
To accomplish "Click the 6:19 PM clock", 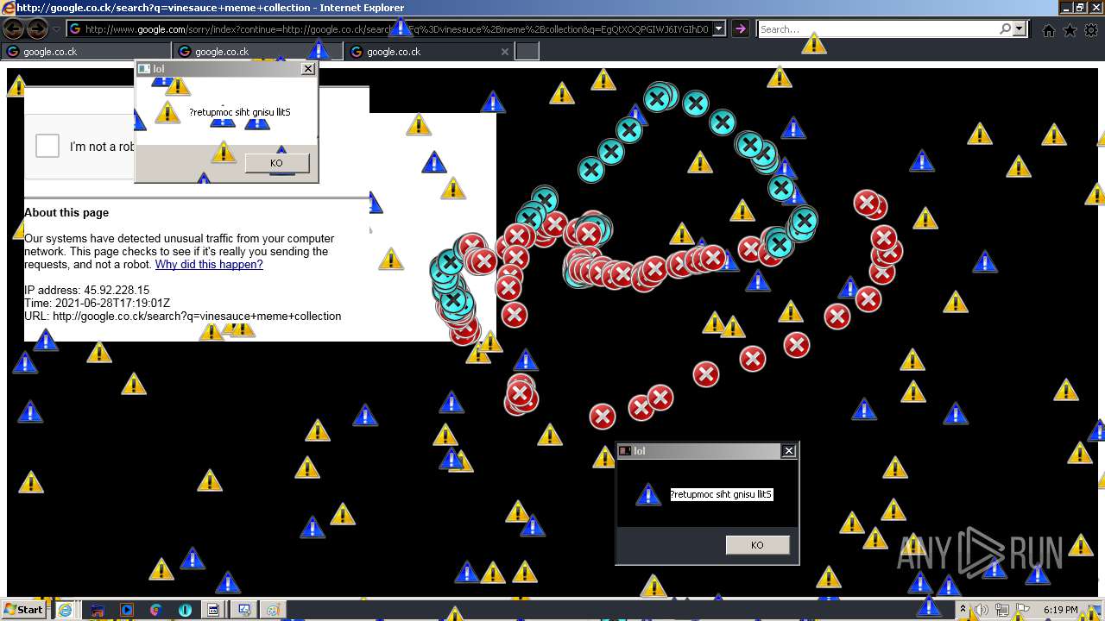I will click(1060, 610).
